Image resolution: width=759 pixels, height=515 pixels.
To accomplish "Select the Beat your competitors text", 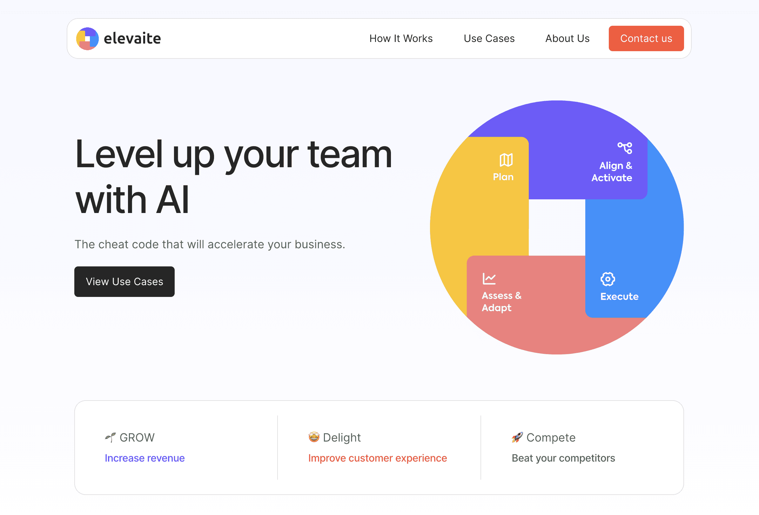I will pos(563,458).
